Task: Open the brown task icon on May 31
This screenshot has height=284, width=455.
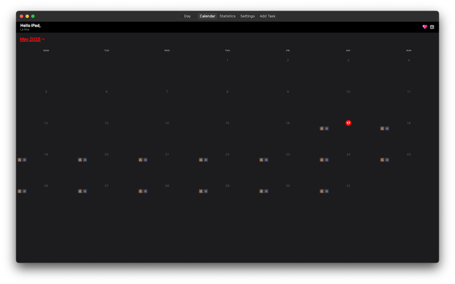Action: [x=322, y=191]
